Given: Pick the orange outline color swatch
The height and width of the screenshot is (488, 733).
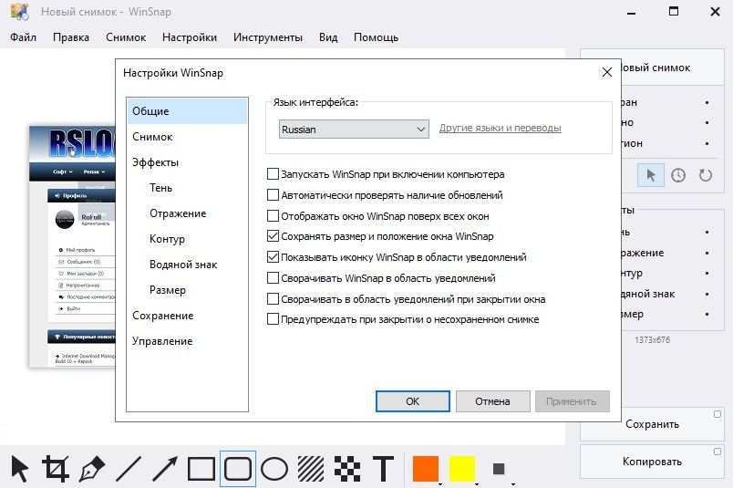Looking at the screenshot, I should coord(426,468).
